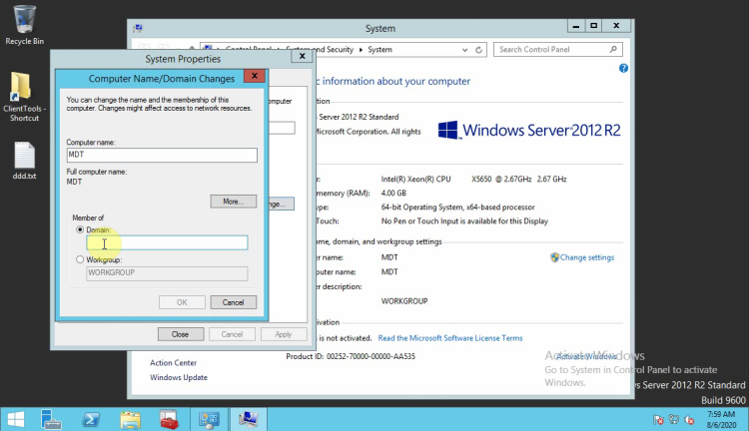Click the System breadcrumb in address bar

coord(379,49)
